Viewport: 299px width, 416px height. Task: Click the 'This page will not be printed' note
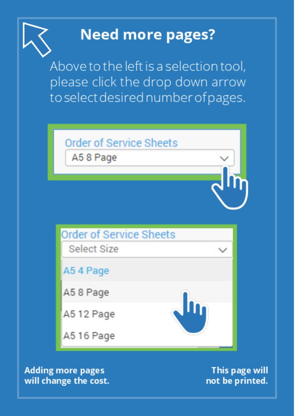(x=237, y=376)
